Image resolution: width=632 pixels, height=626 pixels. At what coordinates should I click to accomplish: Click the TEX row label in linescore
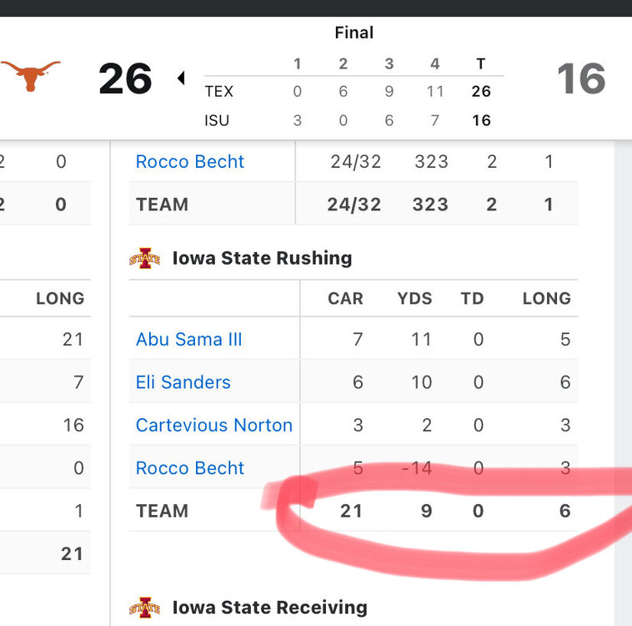click(219, 92)
